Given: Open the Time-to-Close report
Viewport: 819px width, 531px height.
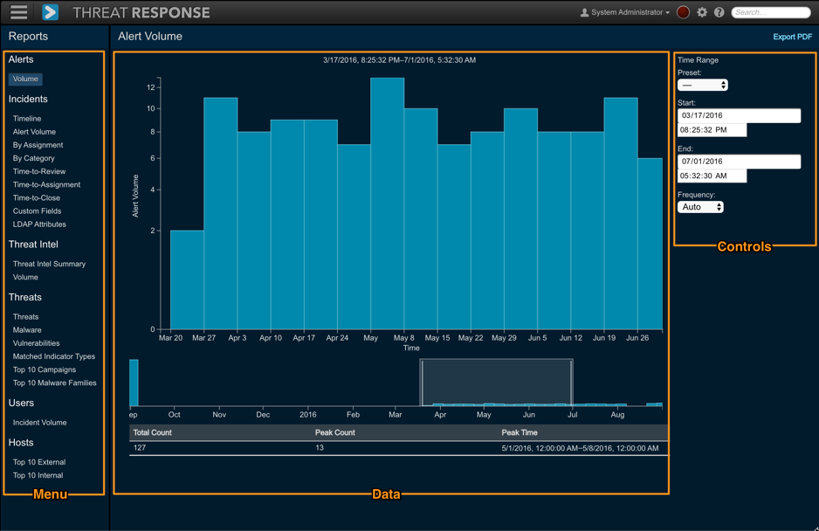Looking at the screenshot, I should point(37,198).
